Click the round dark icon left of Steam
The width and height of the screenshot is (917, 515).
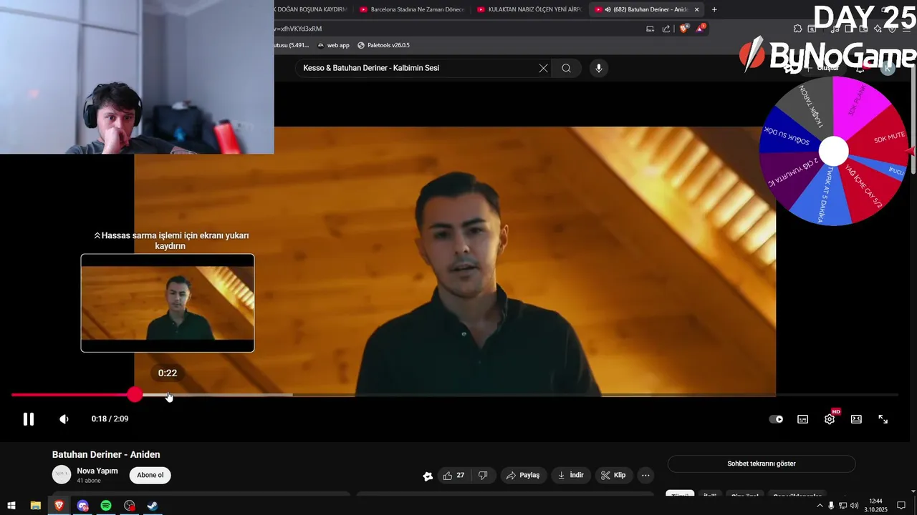coord(129,506)
